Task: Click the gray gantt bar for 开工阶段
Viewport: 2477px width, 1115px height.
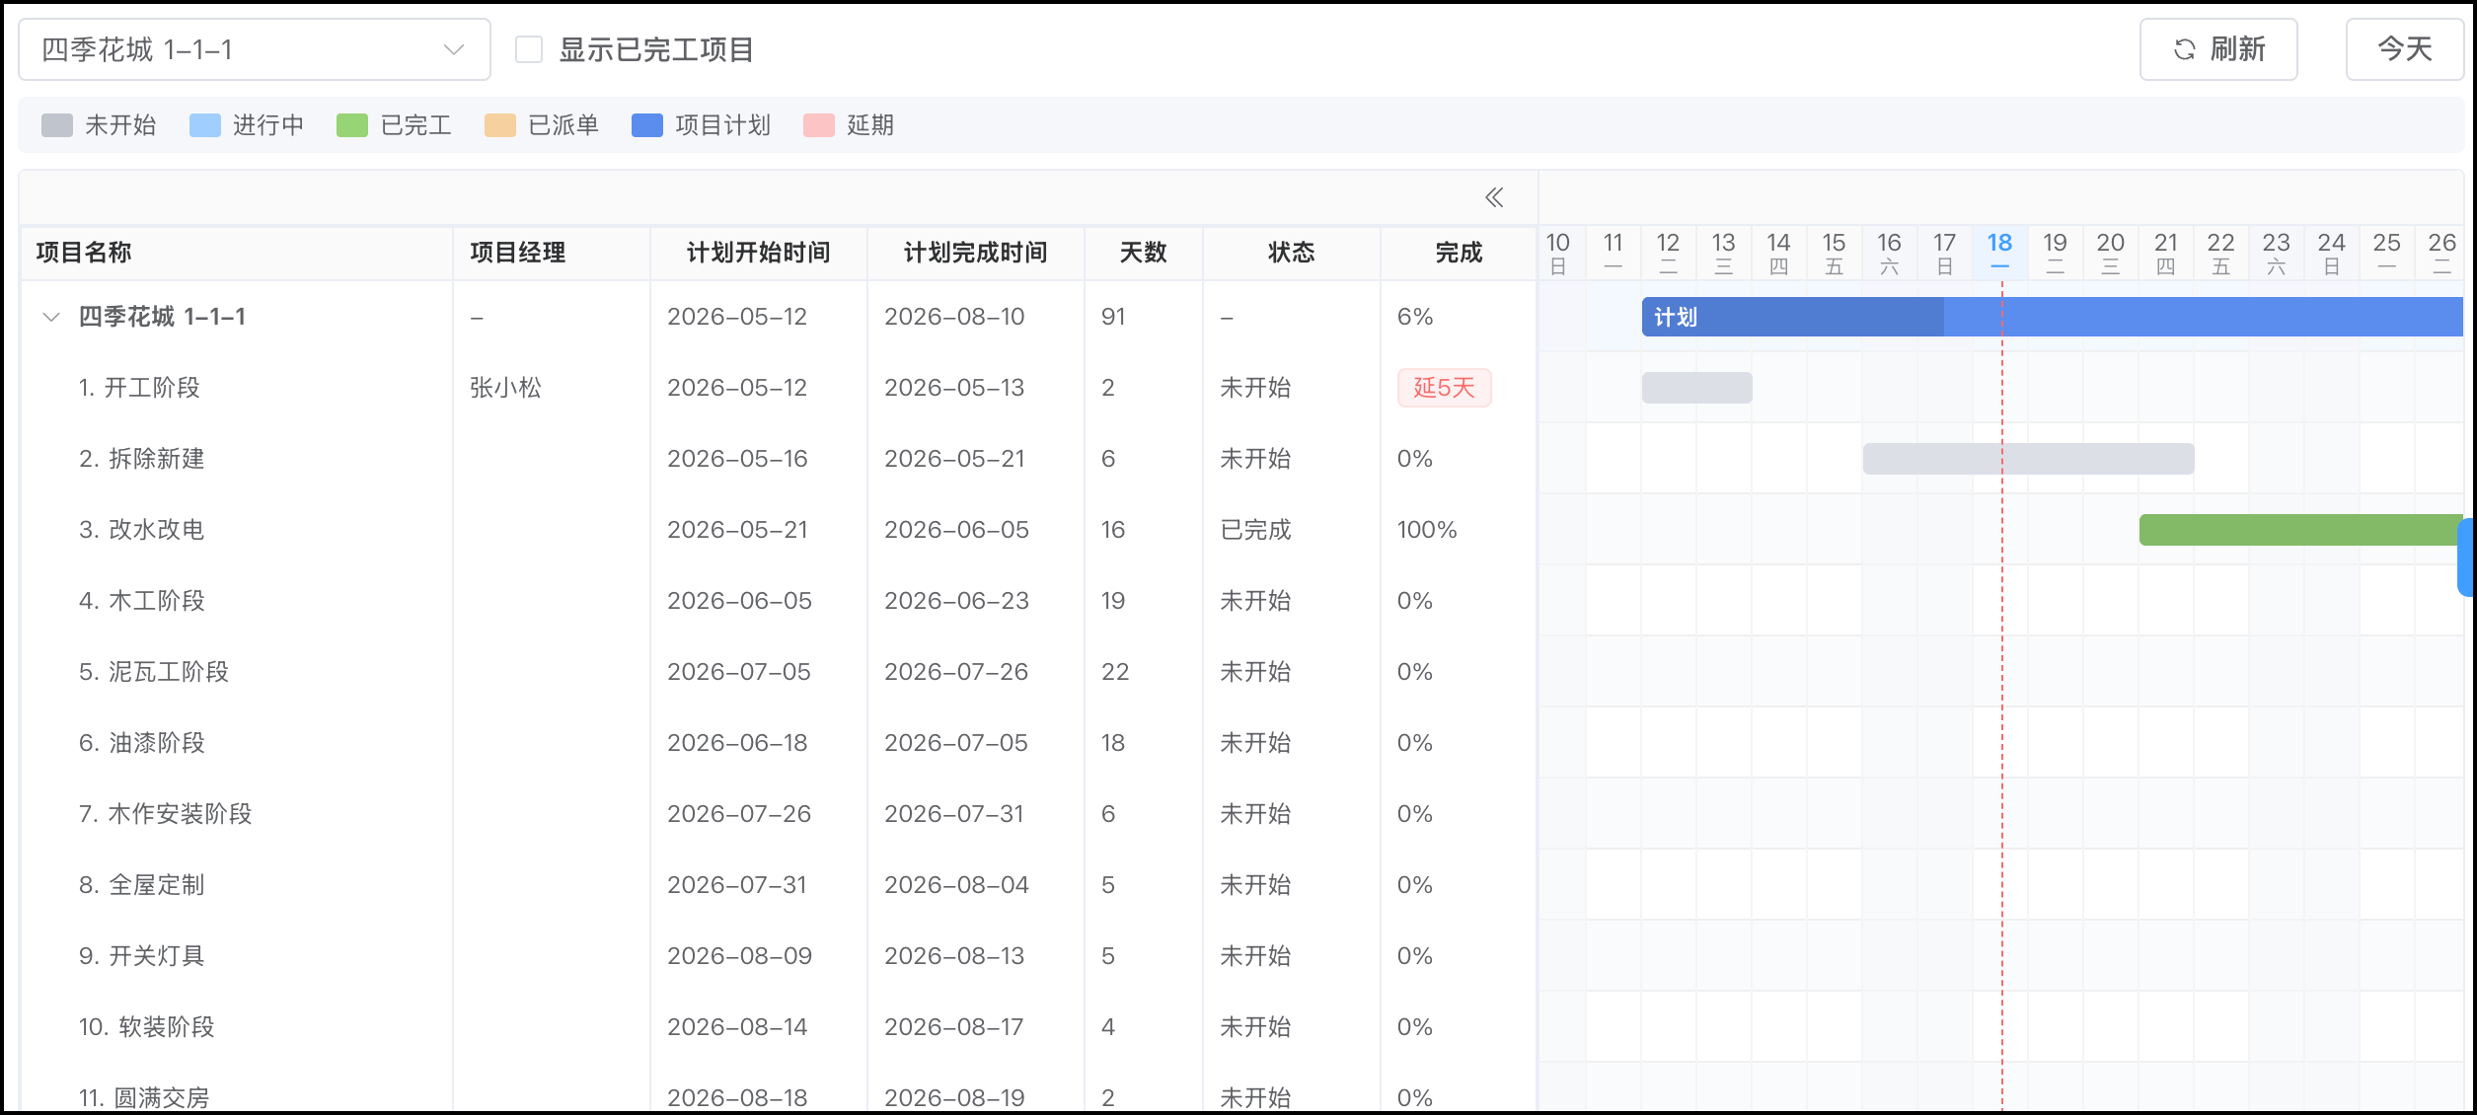Action: pyautogui.click(x=1697, y=388)
